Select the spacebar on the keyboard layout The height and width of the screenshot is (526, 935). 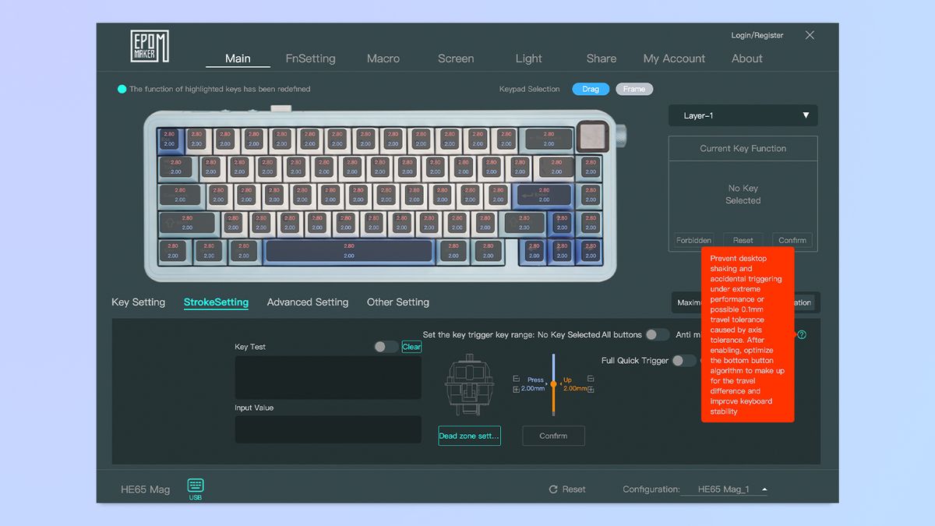(349, 251)
